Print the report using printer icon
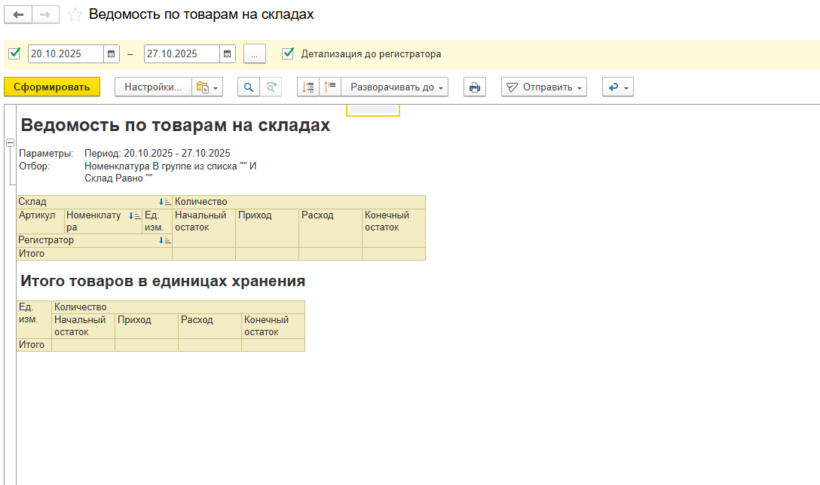This screenshot has width=820, height=485. pos(474,87)
